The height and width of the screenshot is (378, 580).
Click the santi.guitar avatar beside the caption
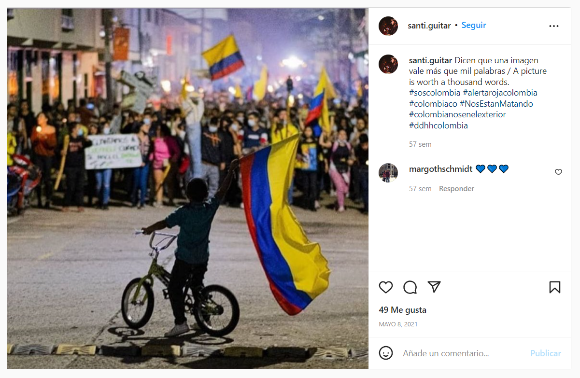click(388, 64)
